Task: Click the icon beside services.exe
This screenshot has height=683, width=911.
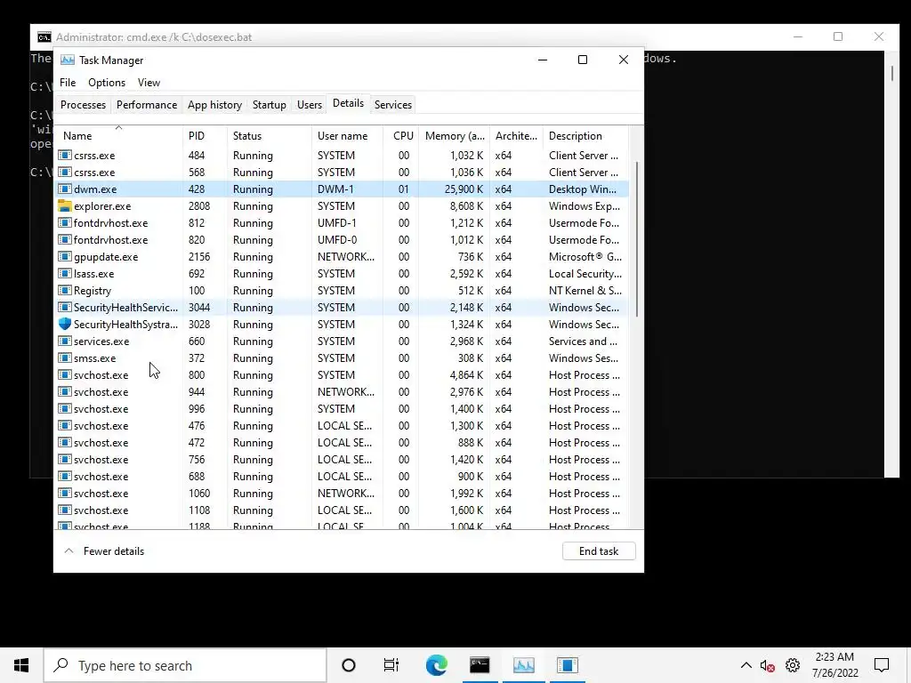Action: (x=64, y=341)
